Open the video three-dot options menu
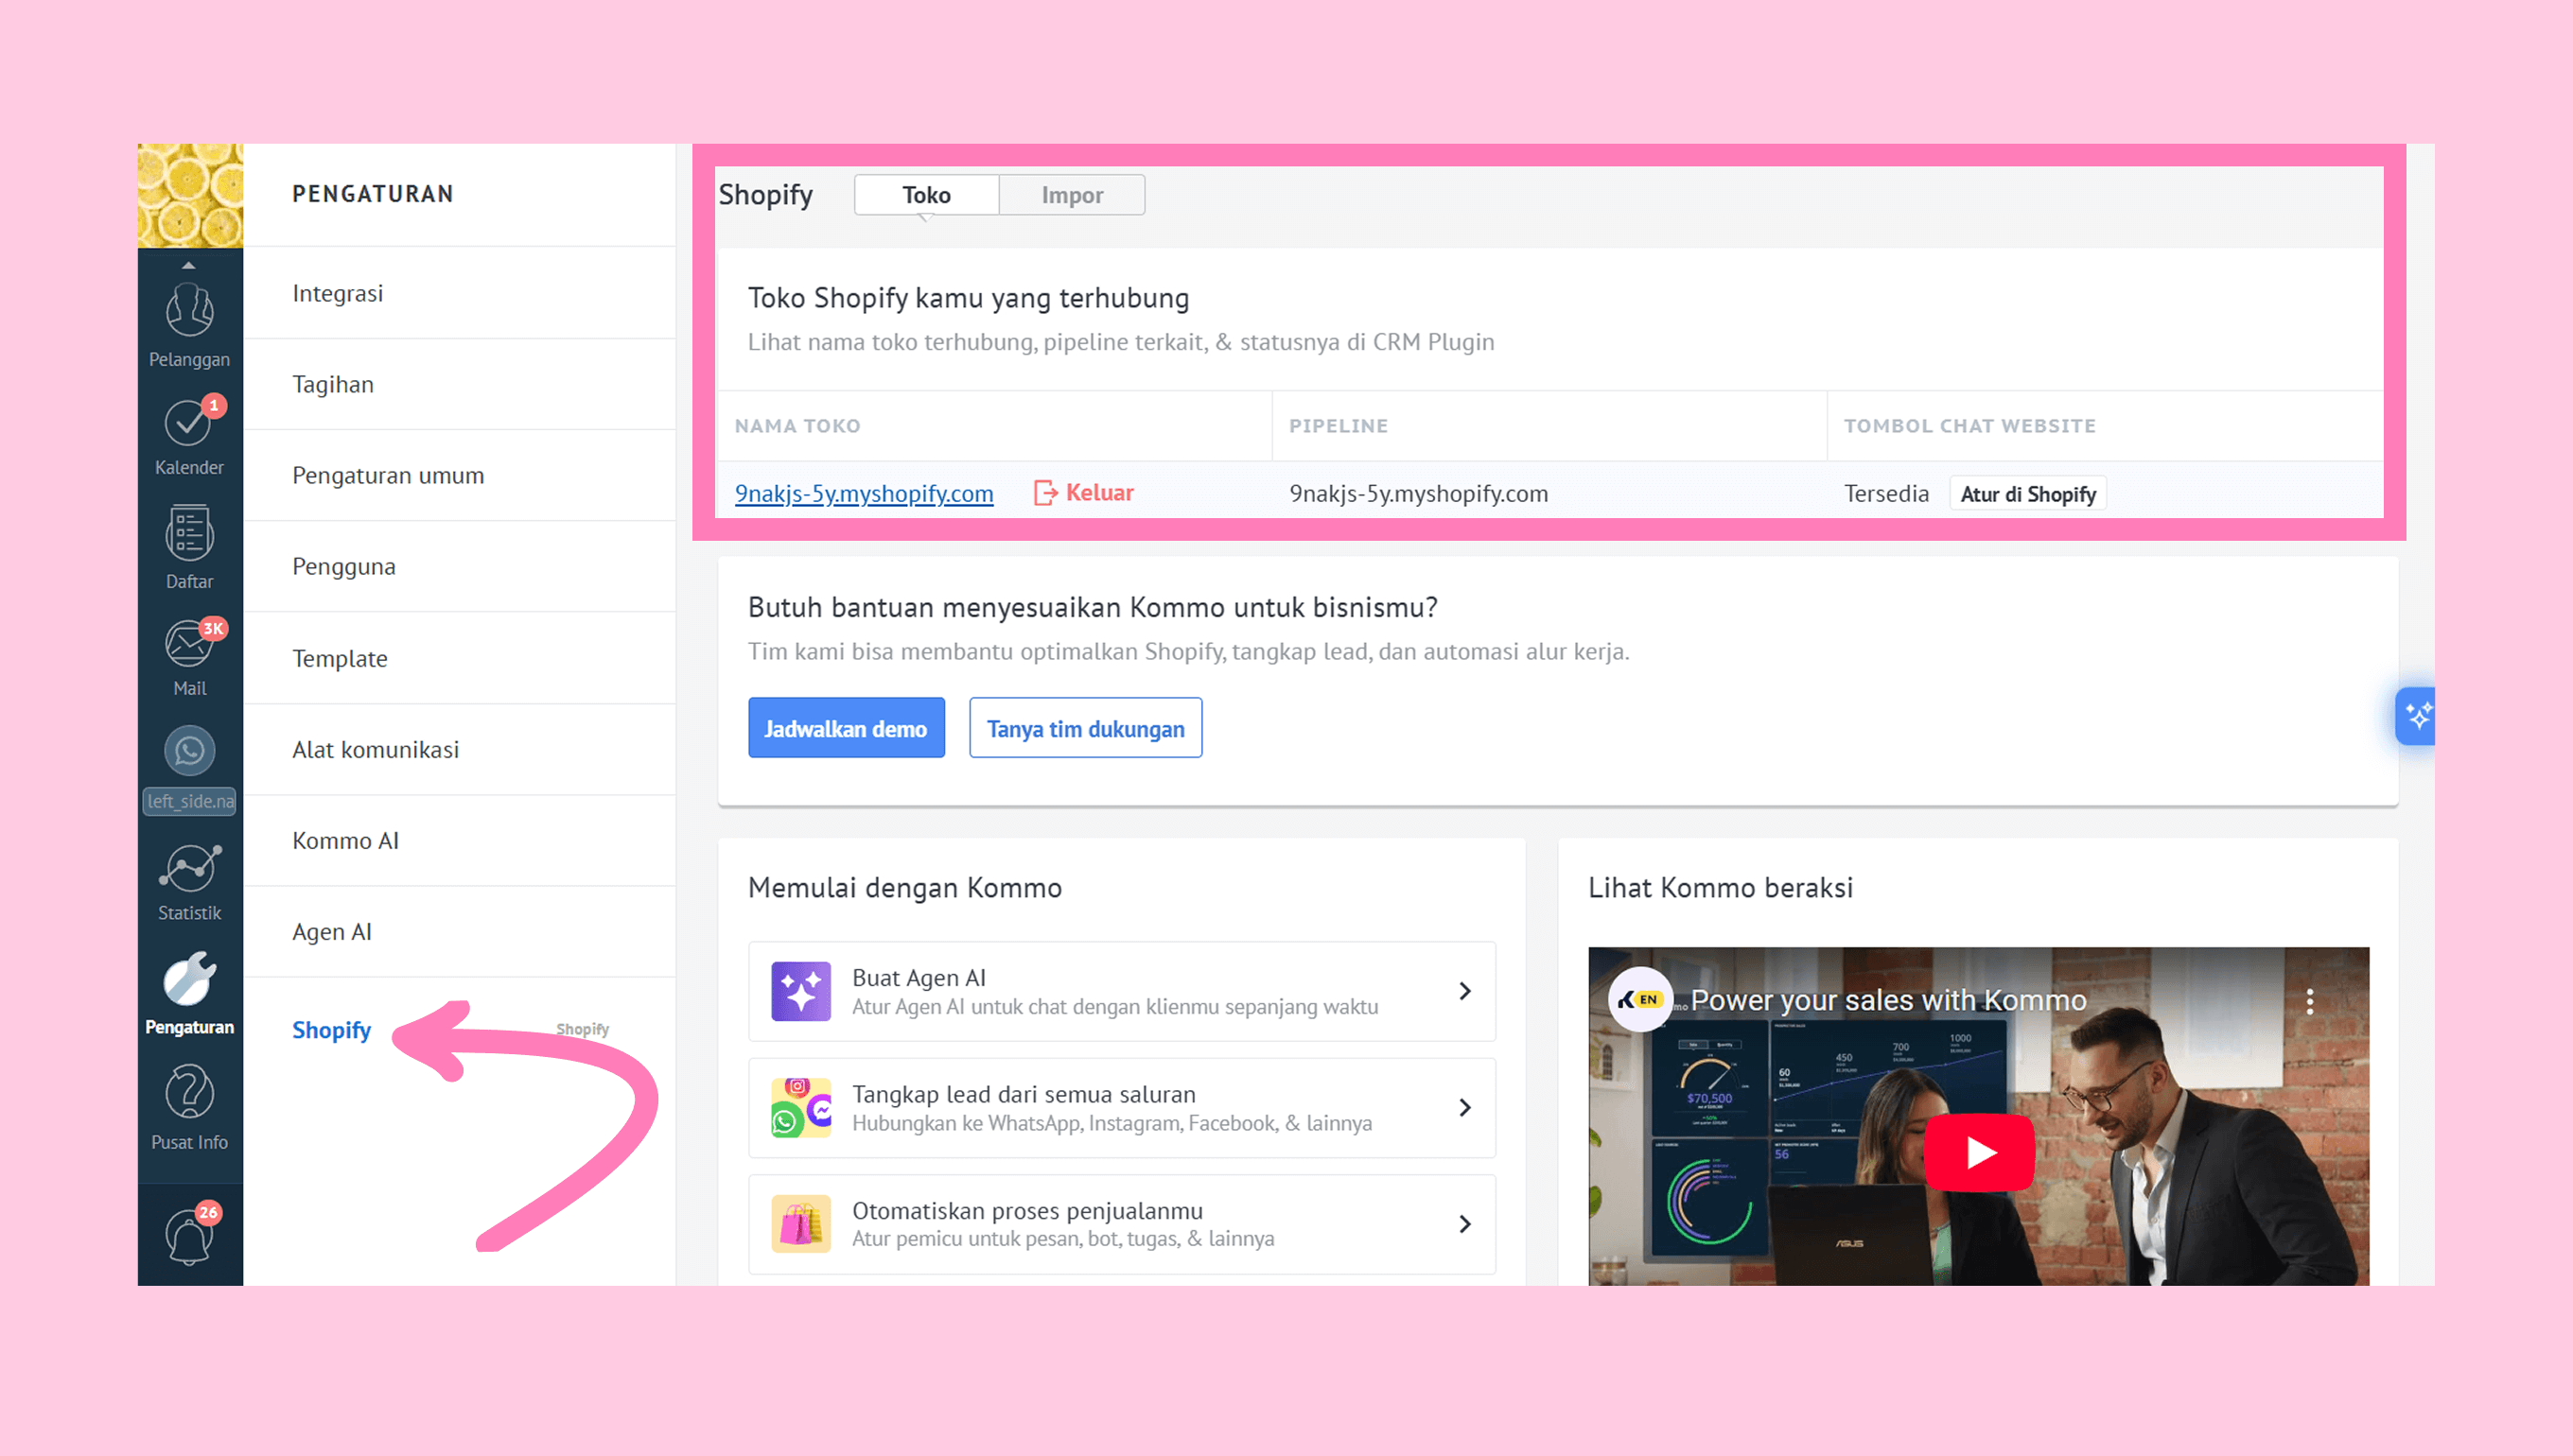 click(x=2309, y=1001)
